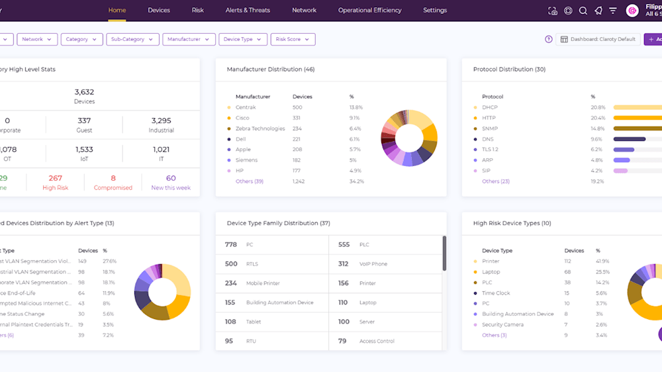The image size is (662, 372).
Task: Open the help lifebuoy icon
Action: click(x=568, y=11)
